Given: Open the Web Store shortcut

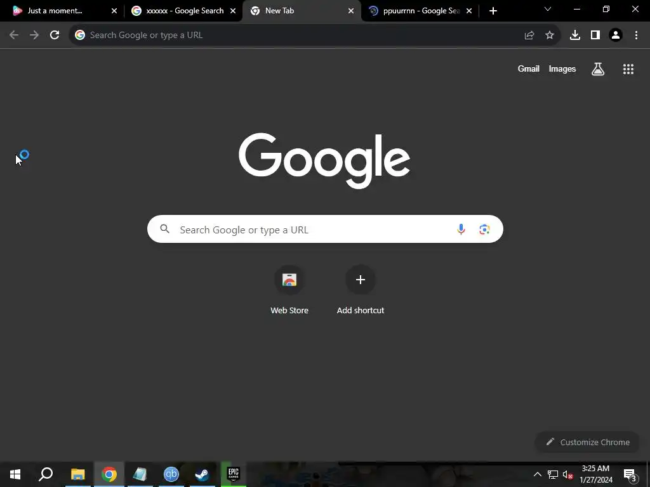Looking at the screenshot, I should [x=289, y=290].
